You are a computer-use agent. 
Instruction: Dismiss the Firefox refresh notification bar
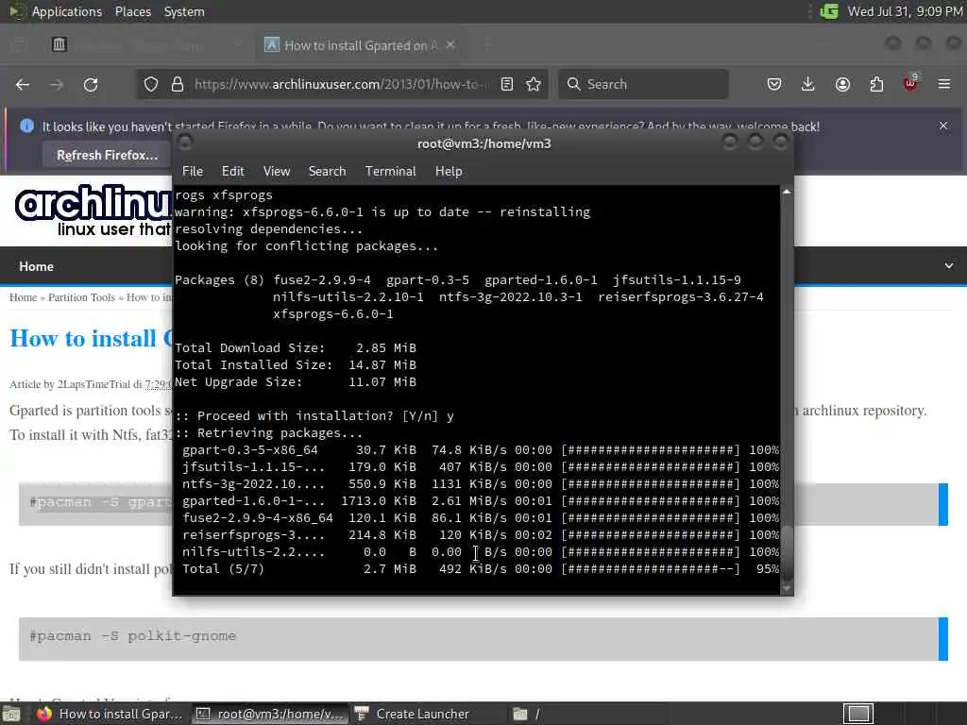point(943,126)
